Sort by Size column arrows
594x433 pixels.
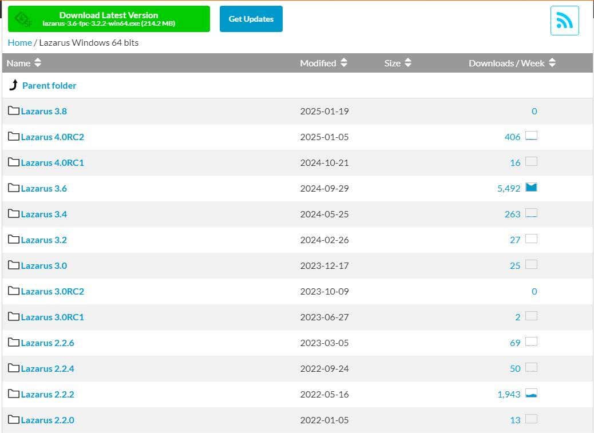click(408, 63)
